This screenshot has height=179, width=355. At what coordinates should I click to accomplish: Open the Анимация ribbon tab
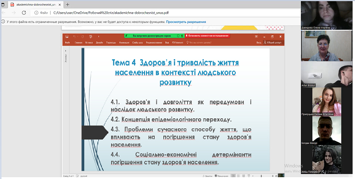pos(124,43)
